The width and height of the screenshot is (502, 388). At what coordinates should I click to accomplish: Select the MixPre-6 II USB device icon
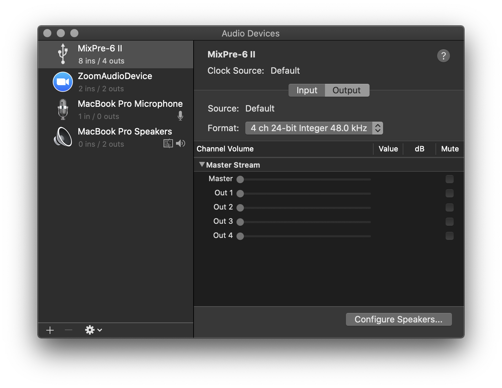pos(63,54)
